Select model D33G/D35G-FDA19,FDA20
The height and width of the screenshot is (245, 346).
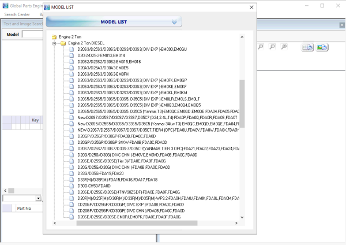click(100, 173)
